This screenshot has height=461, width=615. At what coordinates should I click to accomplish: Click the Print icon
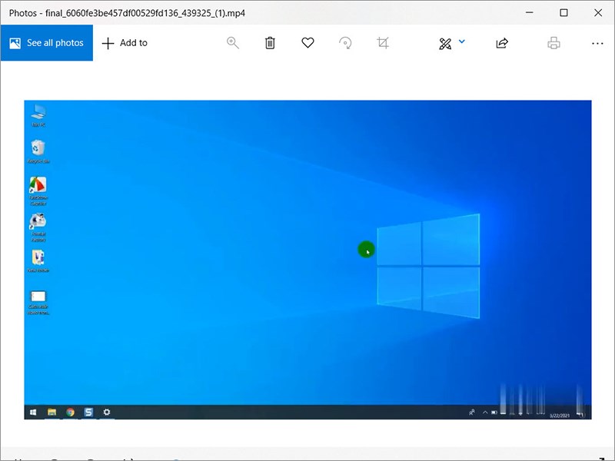tap(553, 43)
